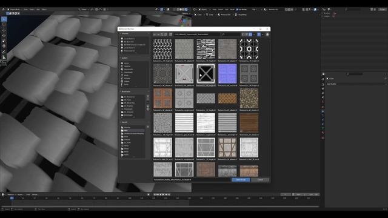Go forward to next folder in file browser

pyautogui.click(x=158, y=35)
